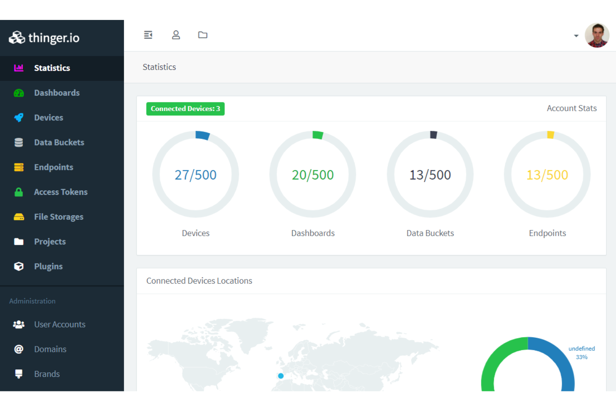Select the thinger.io logo
This screenshot has height=411, width=616.
coord(44,37)
